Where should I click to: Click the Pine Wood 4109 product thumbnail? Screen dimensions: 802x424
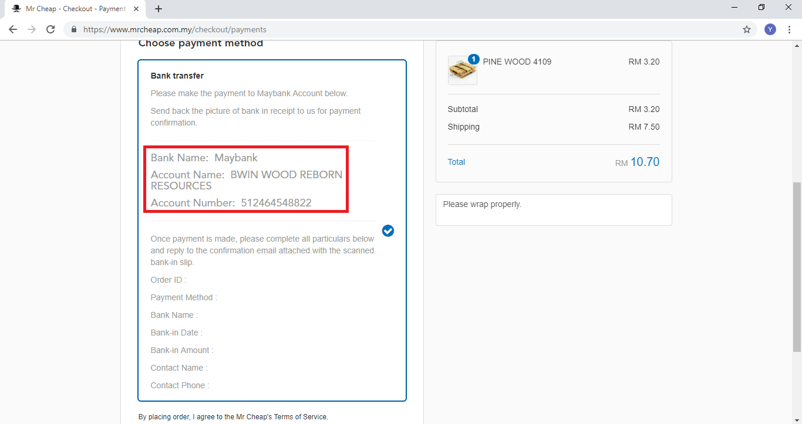[x=462, y=70]
